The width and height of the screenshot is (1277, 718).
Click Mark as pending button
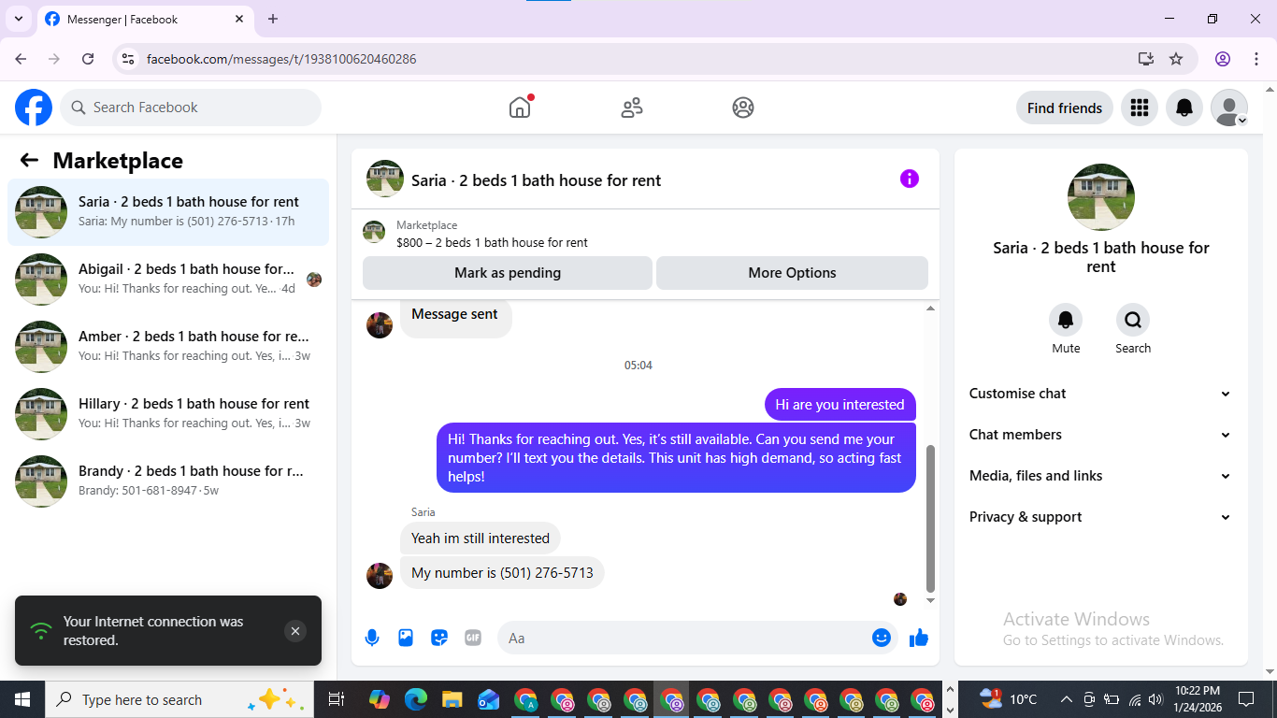(x=508, y=273)
